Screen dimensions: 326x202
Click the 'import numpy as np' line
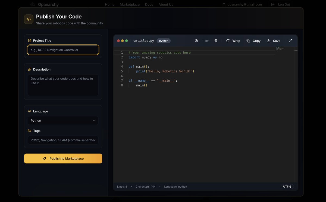[146, 57]
